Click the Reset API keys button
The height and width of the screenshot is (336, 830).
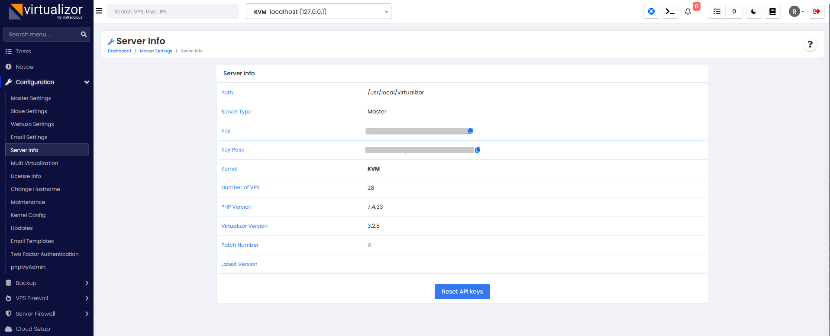coord(462,292)
